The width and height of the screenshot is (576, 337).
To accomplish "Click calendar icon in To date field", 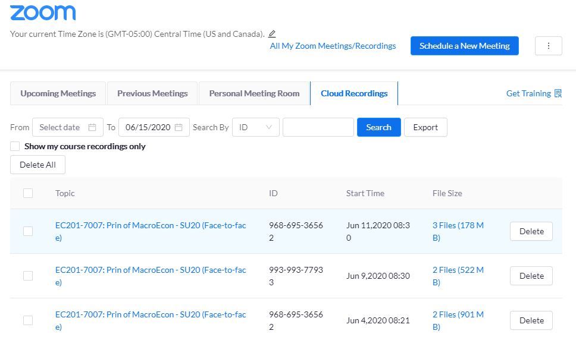I will [x=179, y=127].
